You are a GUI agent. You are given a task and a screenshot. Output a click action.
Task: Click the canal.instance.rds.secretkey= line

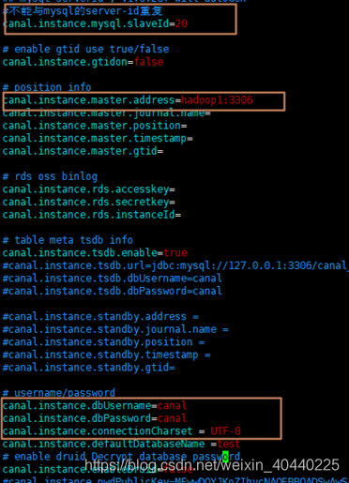pyautogui.click(x=89, y=202)
